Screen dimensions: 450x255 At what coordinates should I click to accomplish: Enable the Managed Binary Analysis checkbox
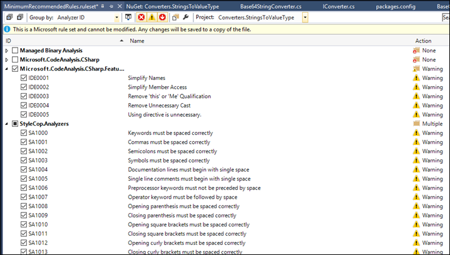click(x=15, y=51)
